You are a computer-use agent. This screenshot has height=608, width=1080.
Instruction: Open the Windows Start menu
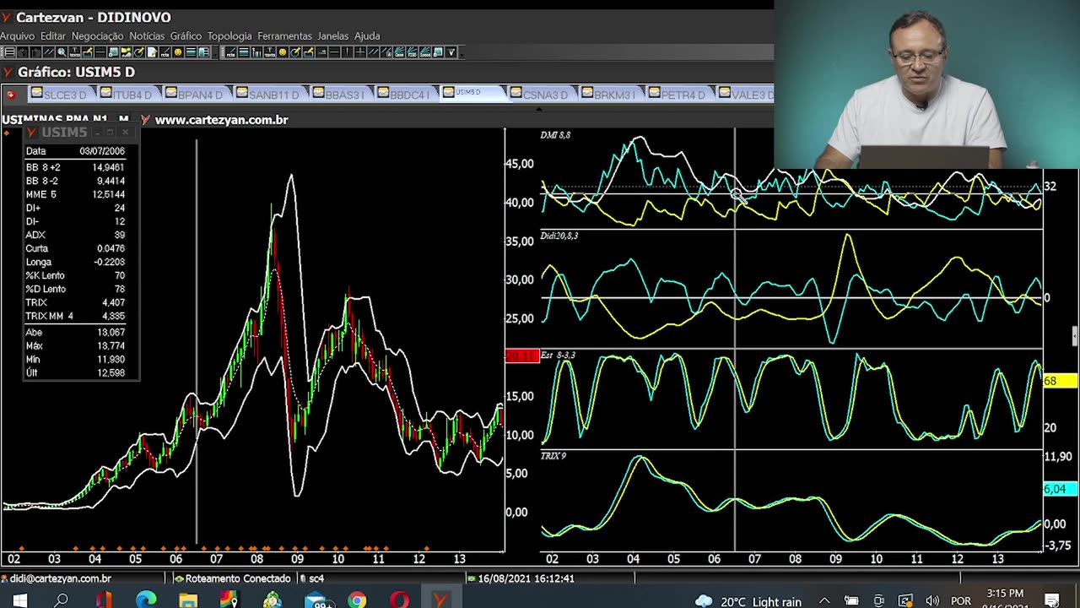pos(19,600)
